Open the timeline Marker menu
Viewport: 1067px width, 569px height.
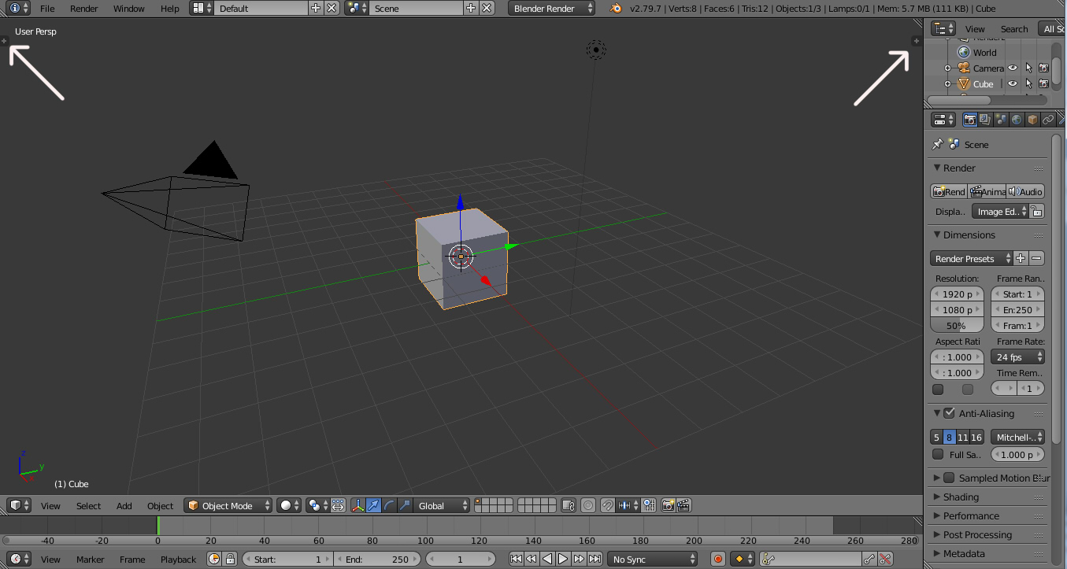pos(91,559)
